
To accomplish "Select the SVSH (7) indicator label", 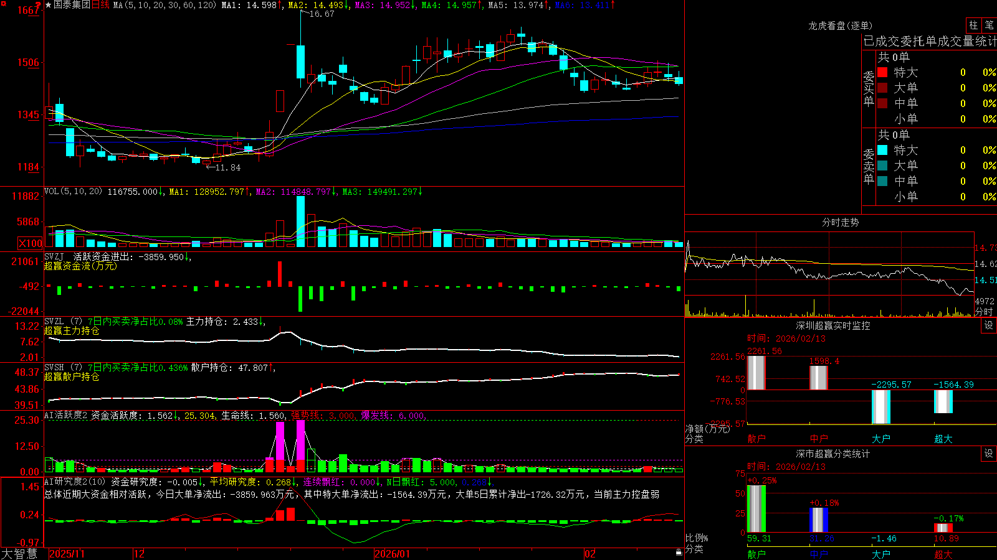I will tap(63, 367).
